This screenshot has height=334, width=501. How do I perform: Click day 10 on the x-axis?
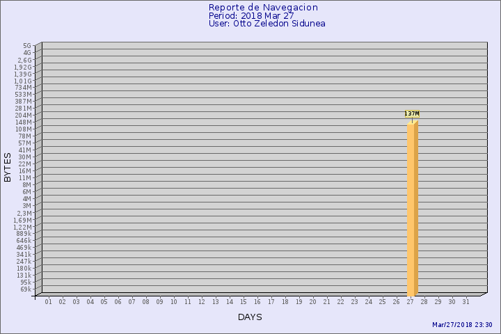(174, 302)
